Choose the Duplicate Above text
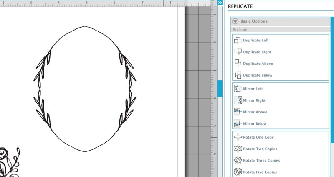 point(258,64)
